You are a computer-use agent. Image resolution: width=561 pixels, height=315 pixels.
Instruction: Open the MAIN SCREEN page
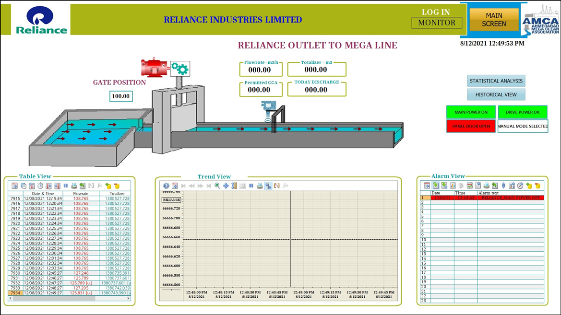pyautogui.click(x=494, y=20)
